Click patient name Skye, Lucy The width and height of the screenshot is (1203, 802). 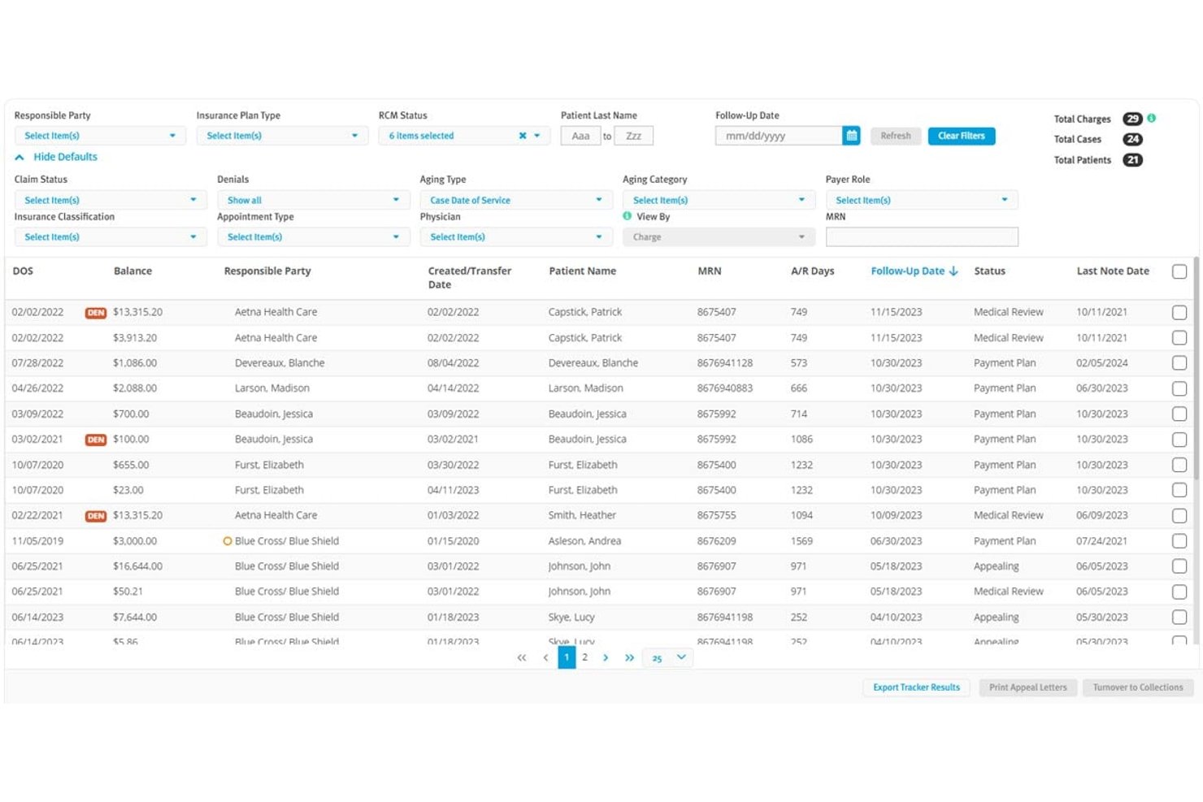[571, 618]
